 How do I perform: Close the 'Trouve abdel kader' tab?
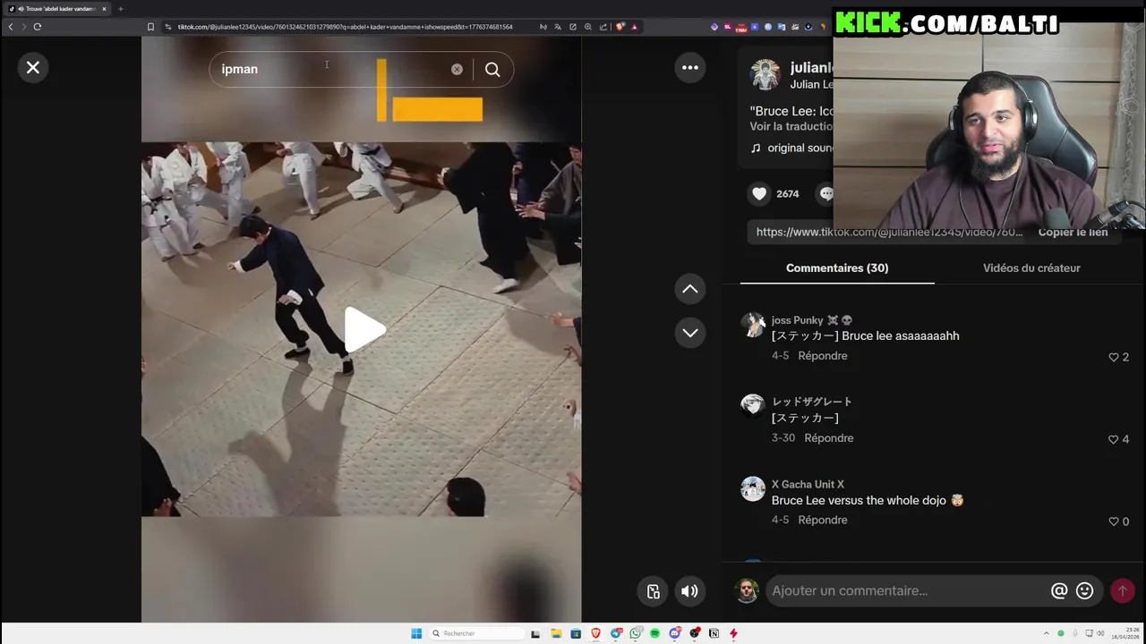104,9
